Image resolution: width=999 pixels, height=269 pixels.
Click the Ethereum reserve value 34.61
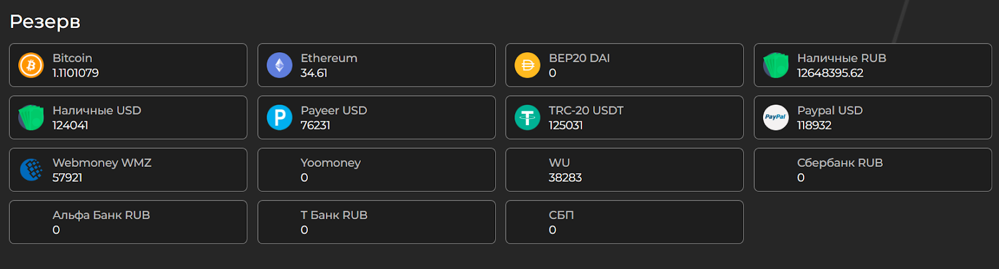(x=313, y=73)
